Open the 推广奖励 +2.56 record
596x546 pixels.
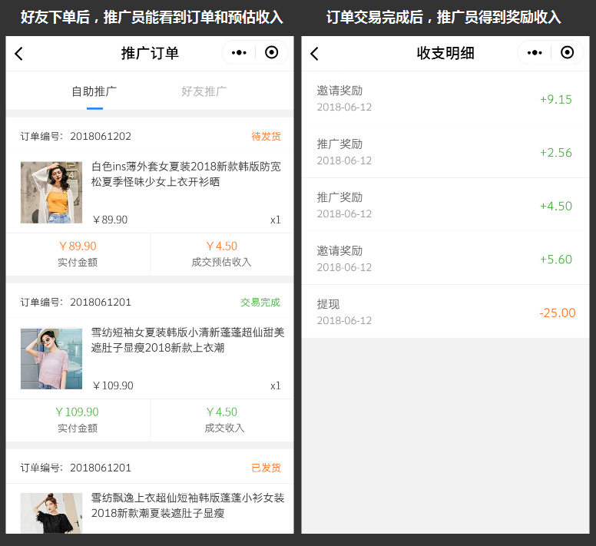click(x=445, y=152)
